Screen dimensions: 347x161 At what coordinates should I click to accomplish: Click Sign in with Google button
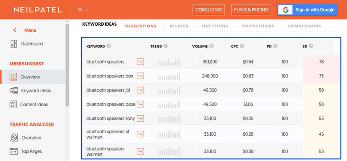[x=308, y=10]
